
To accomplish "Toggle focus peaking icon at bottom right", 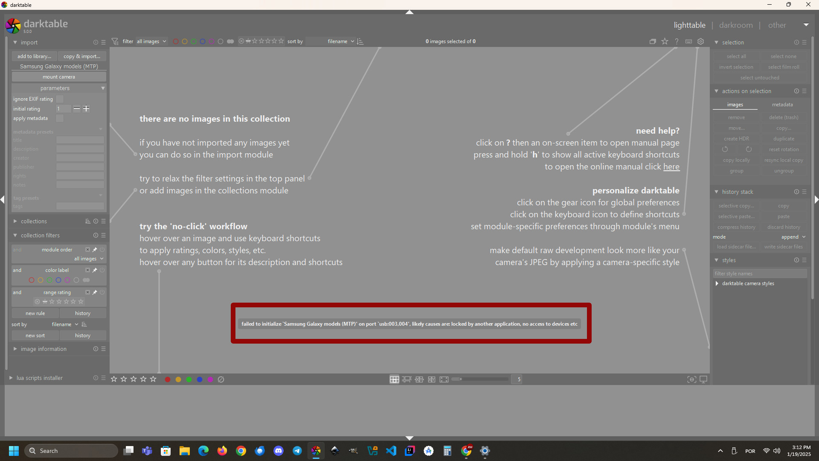I will pos(691,379).
